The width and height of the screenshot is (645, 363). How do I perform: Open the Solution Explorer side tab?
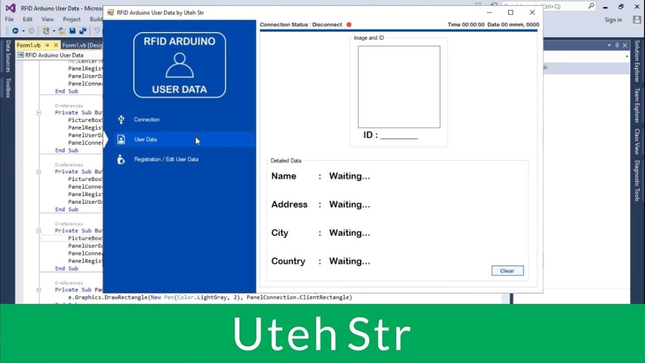(637, 62)
